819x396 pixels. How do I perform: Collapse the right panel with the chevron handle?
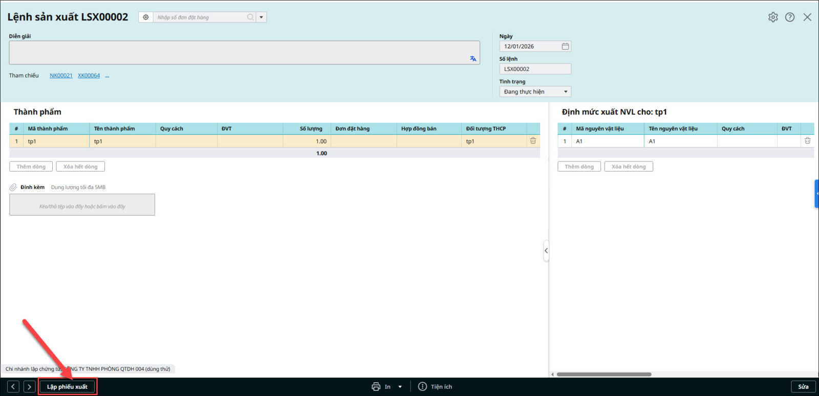tap(546, 250)
